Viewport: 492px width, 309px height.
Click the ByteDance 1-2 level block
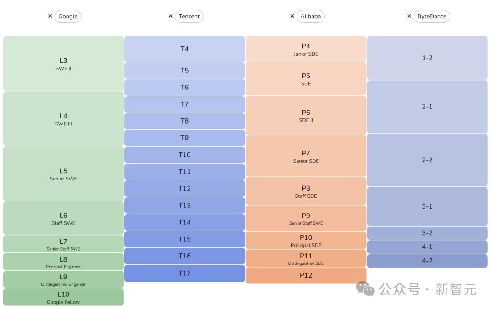coord(427,58)
